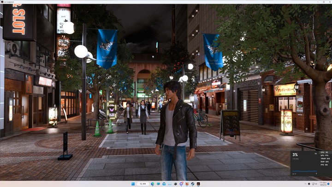
Task: Open the orange fox taskbar app icon
Action: (x=187, y=184)
